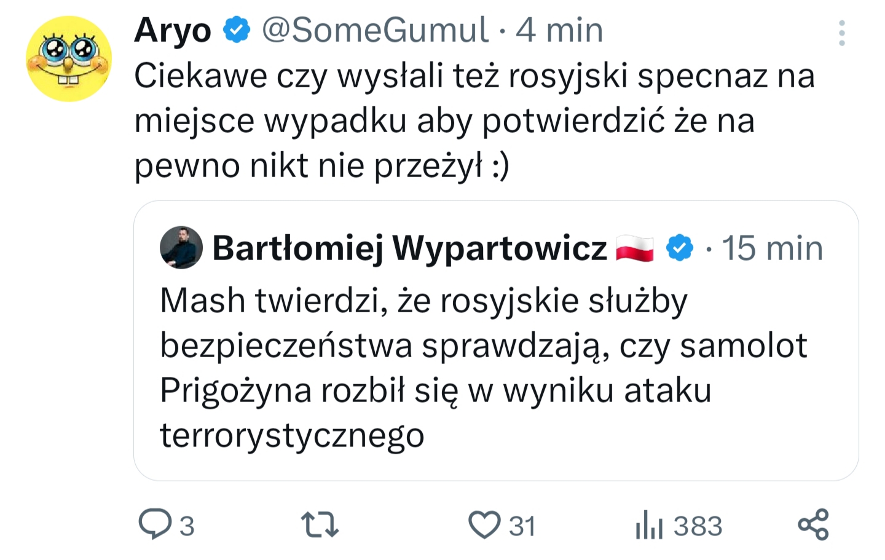This screenshot has height=560, width=885.
Task: Click the 4 min timestamp
Action: (559, 30)
